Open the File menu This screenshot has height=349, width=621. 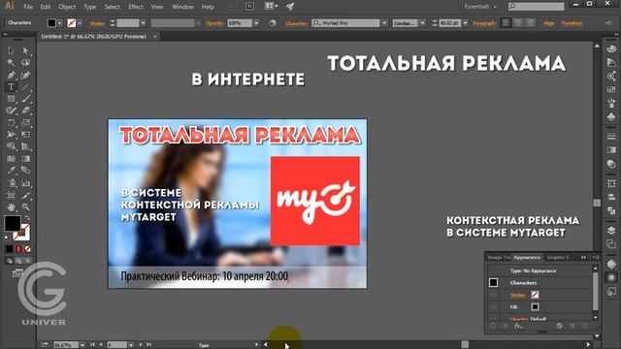coord(28,7)
